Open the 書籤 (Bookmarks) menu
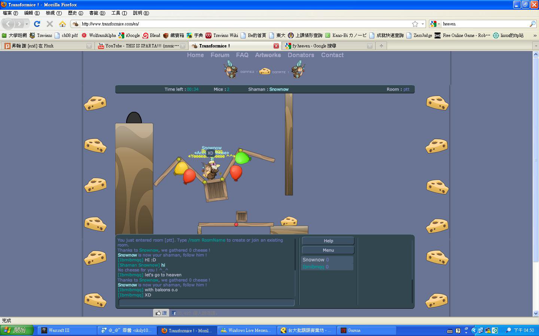 (97, 13)
